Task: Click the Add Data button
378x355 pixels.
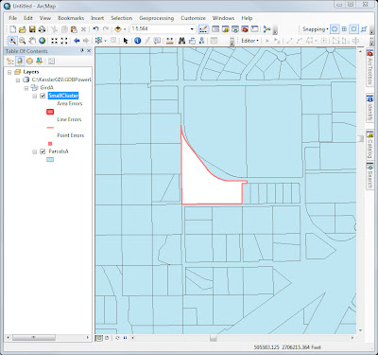Action: tap(118, 29)
